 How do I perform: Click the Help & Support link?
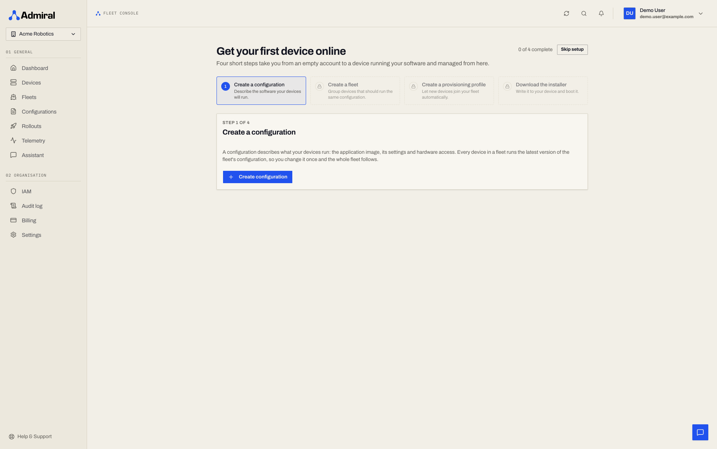click(30, 437)
